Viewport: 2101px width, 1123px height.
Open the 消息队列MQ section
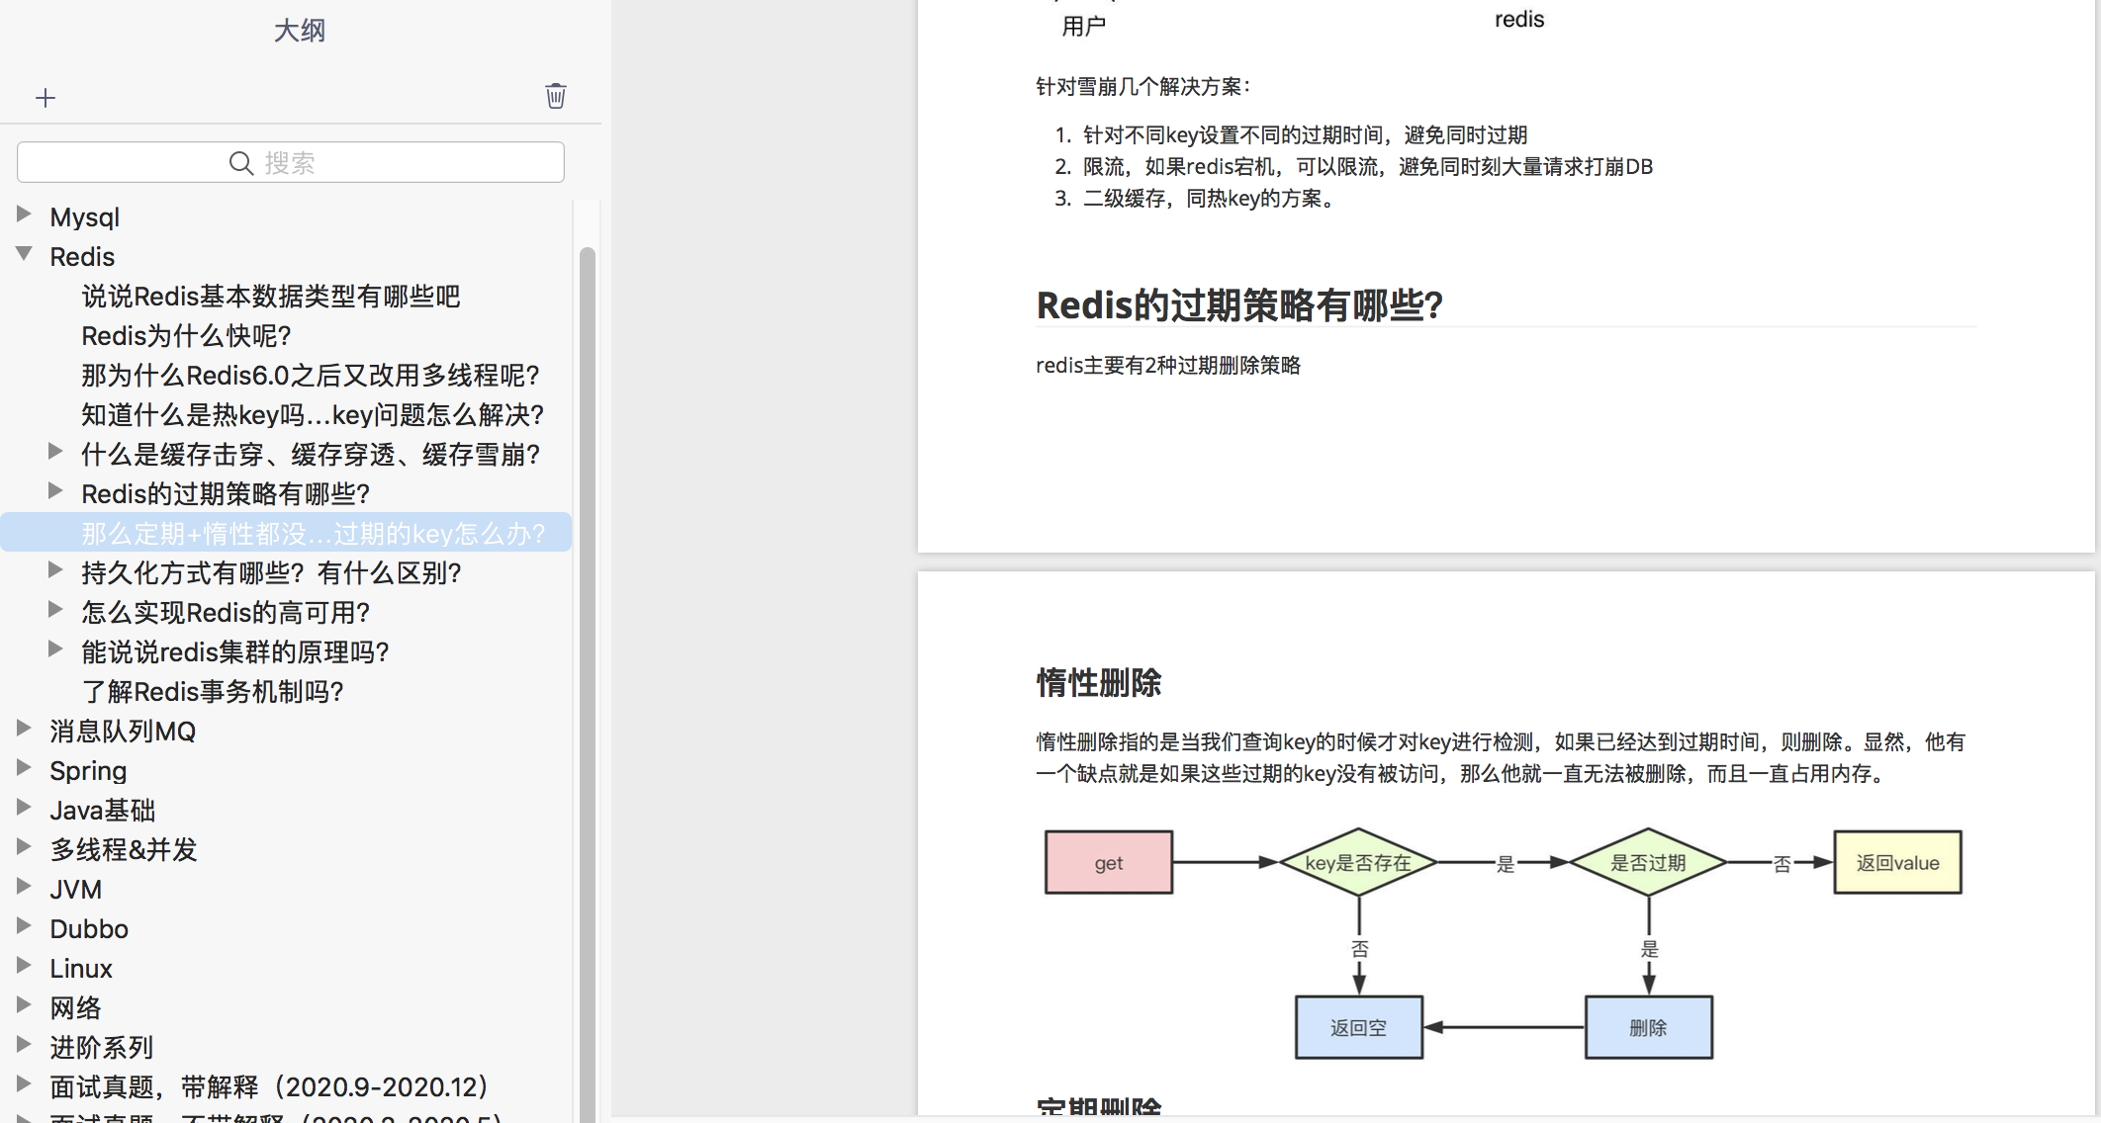(122, 731)
